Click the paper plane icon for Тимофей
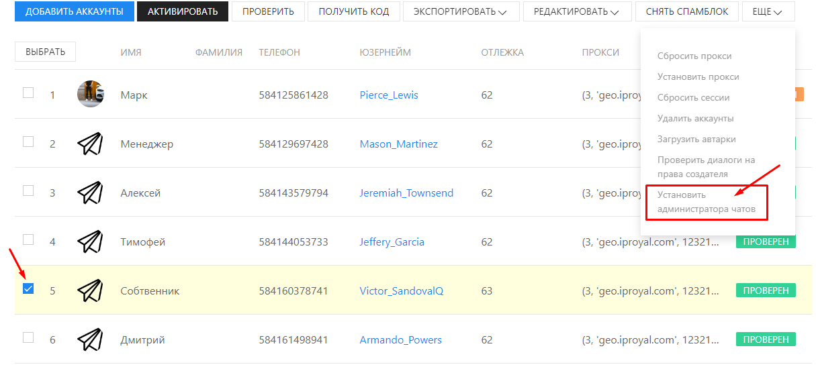The image size is (816, 375). tap(90, 242)
